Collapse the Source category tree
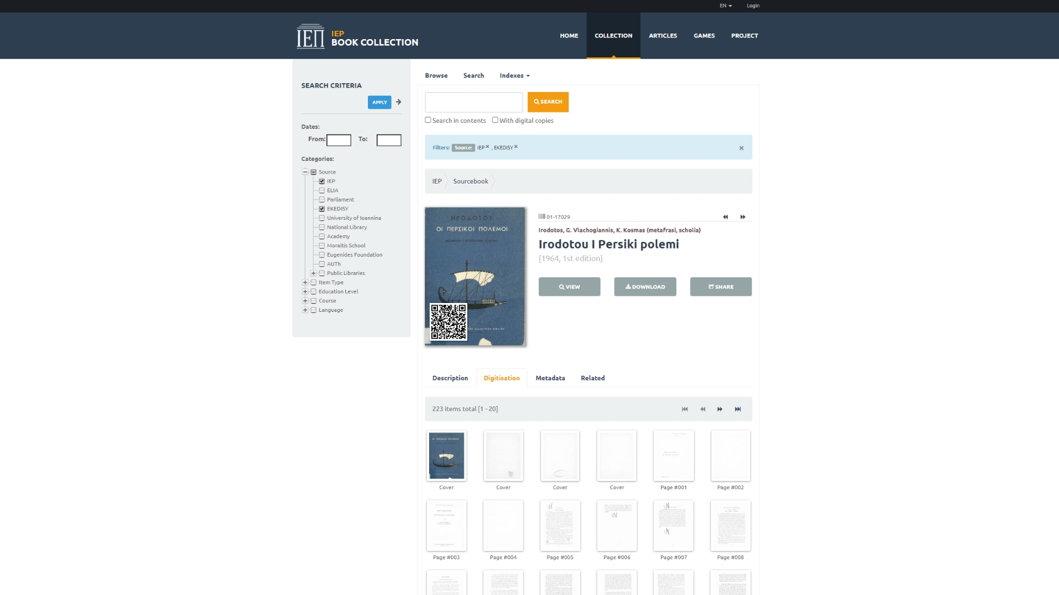Image resolution: width=1059 pixels, height=595 pixels. click(x=305, y=172)
